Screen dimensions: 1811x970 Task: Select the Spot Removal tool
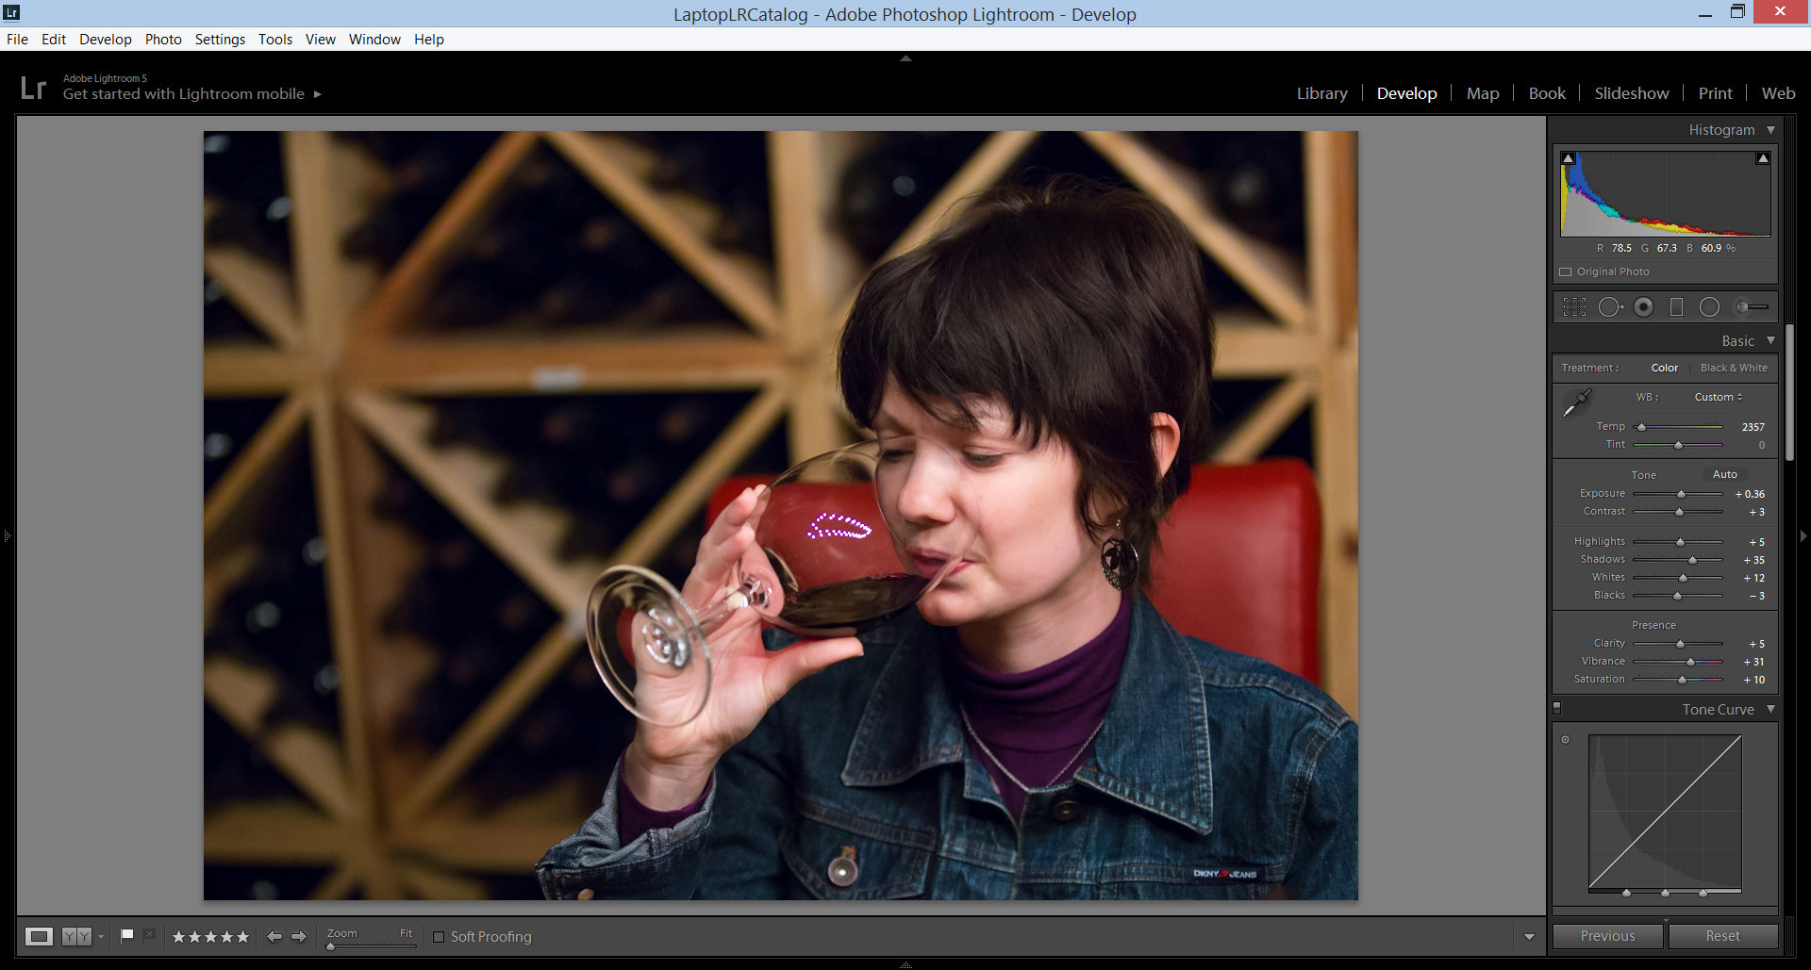click(x=1610, y=307)
